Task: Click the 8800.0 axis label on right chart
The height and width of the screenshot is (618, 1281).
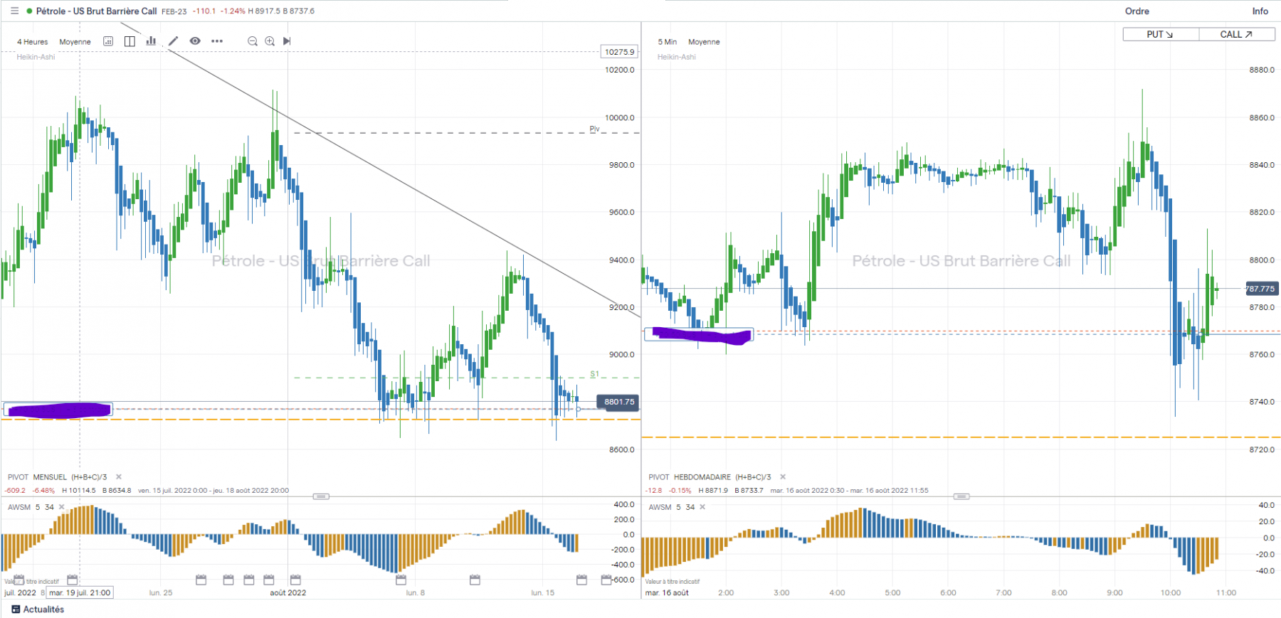Action: (1262, 260)
